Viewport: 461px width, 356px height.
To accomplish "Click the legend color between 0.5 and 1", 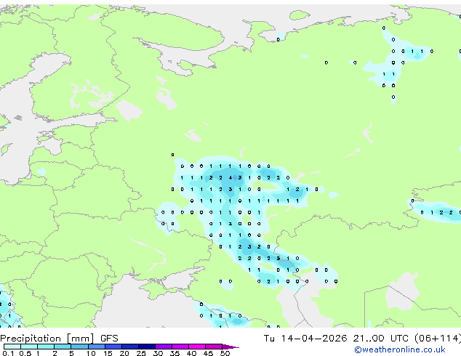I will pos(29,347).
